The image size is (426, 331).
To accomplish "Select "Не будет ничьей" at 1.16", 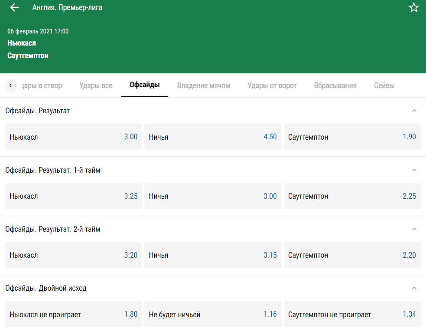I will click(x=213, y=314).
